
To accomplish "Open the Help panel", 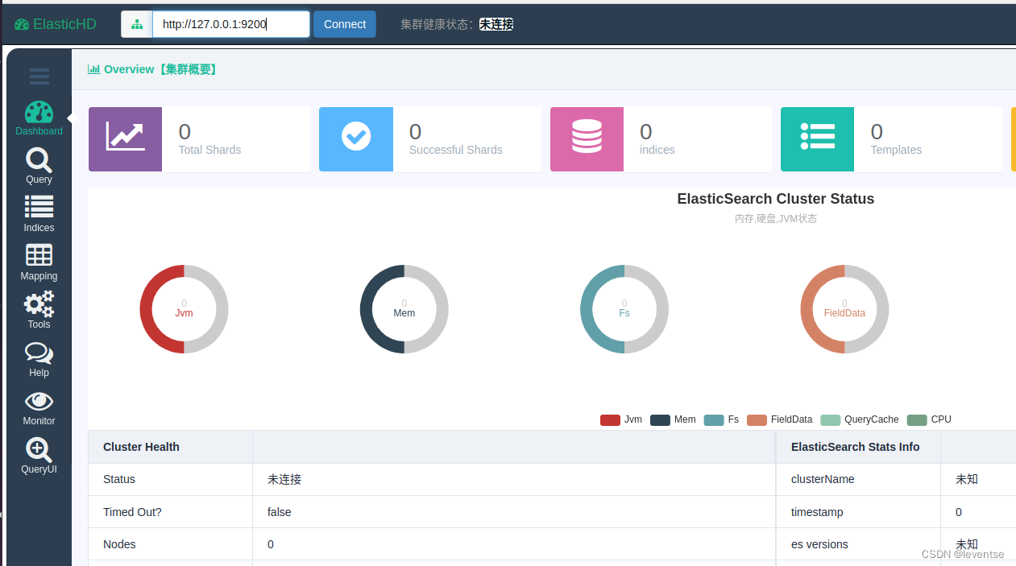I will (39, 360).
